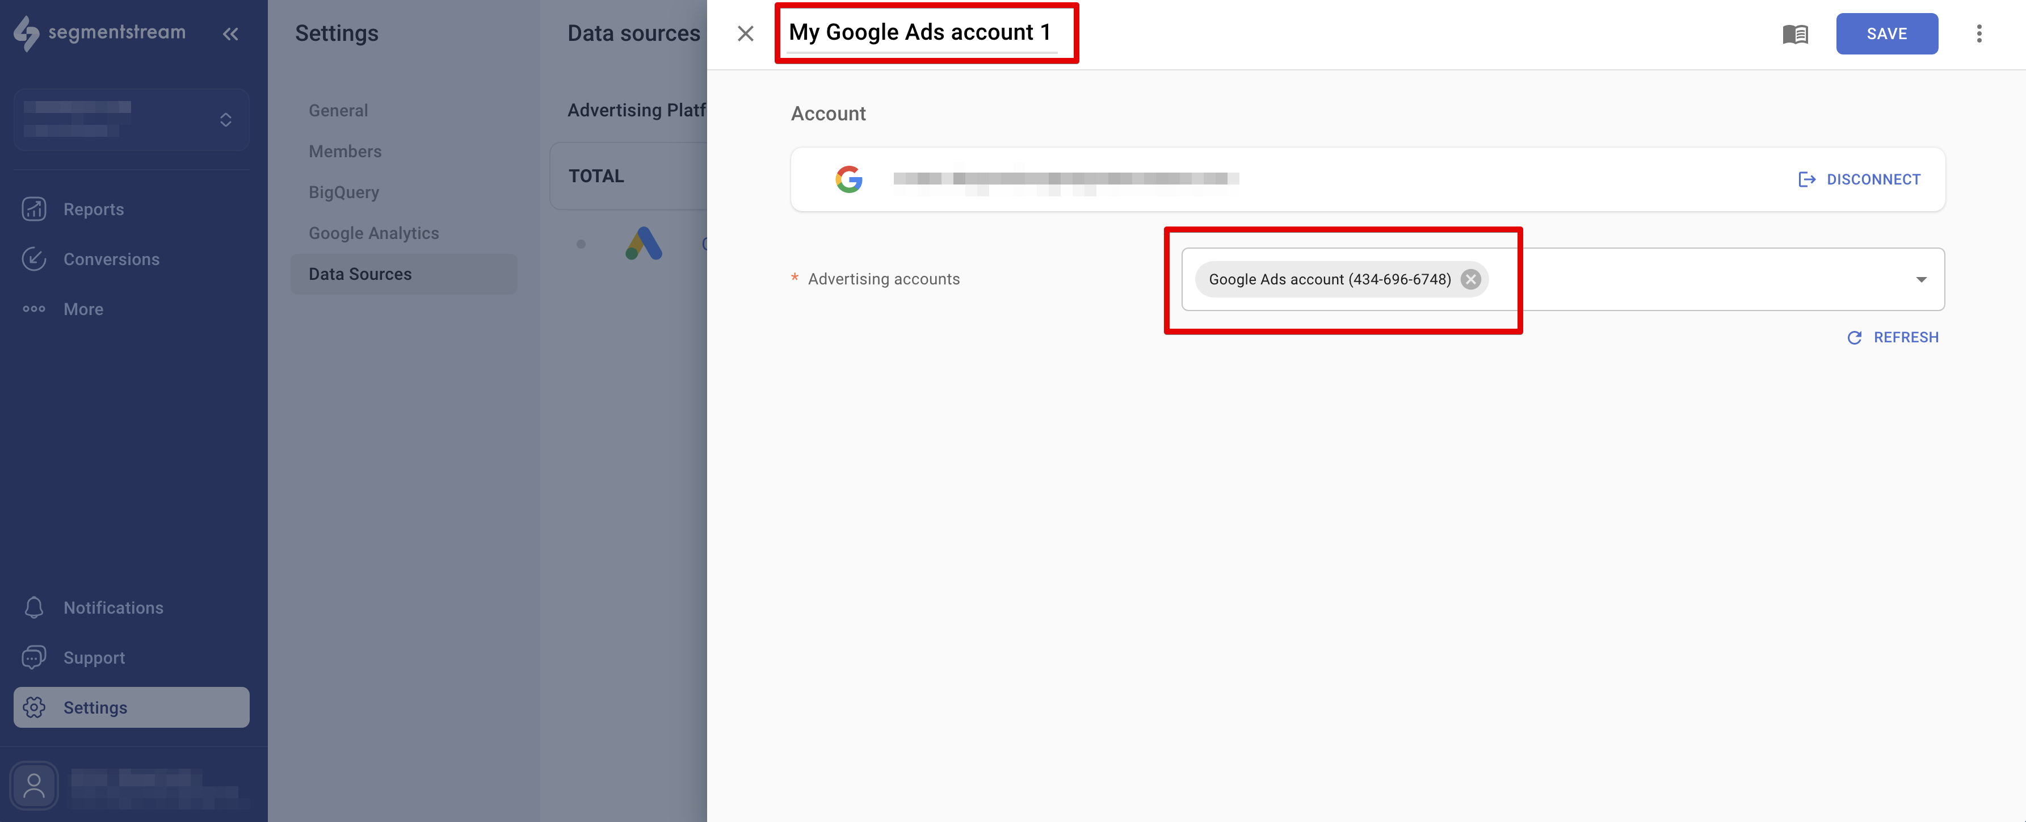Click the status dot beside Google Ads row
Screen dimensions: 2026x822
pyautogui.click(x=581, y=244)
